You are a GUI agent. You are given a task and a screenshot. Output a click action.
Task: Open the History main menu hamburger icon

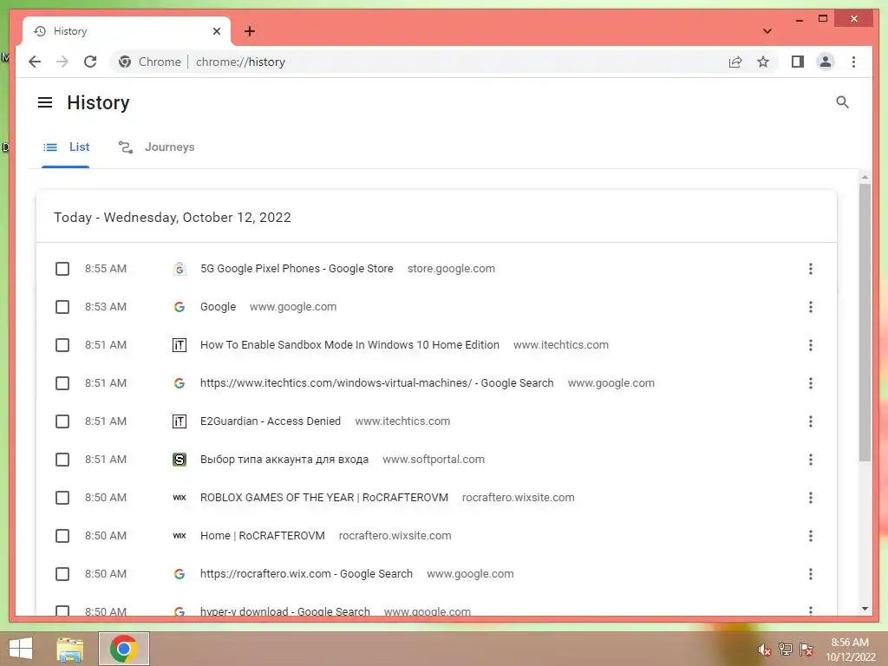(45, 102)
